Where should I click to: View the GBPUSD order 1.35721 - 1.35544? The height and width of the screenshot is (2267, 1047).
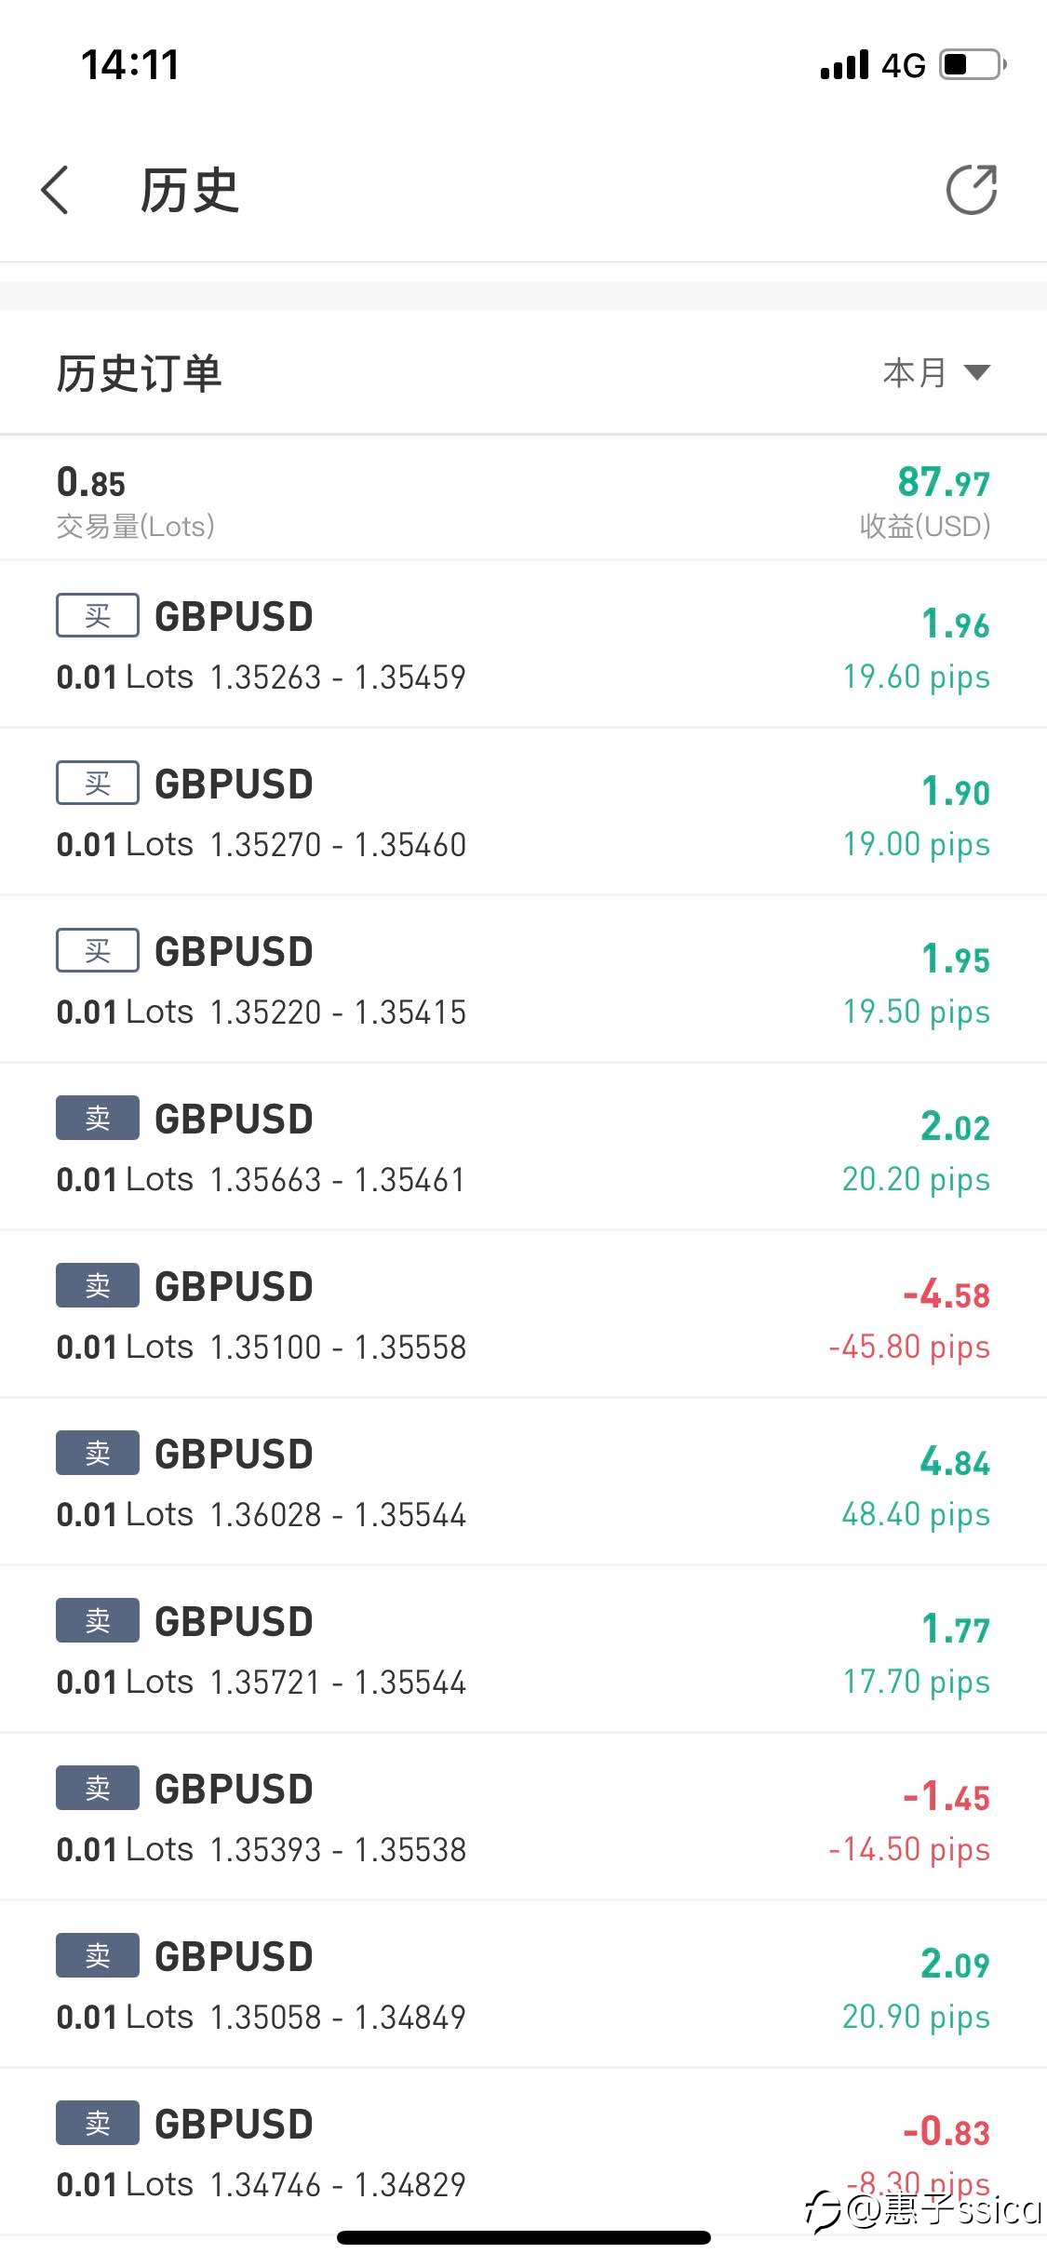coord(521,1651)
